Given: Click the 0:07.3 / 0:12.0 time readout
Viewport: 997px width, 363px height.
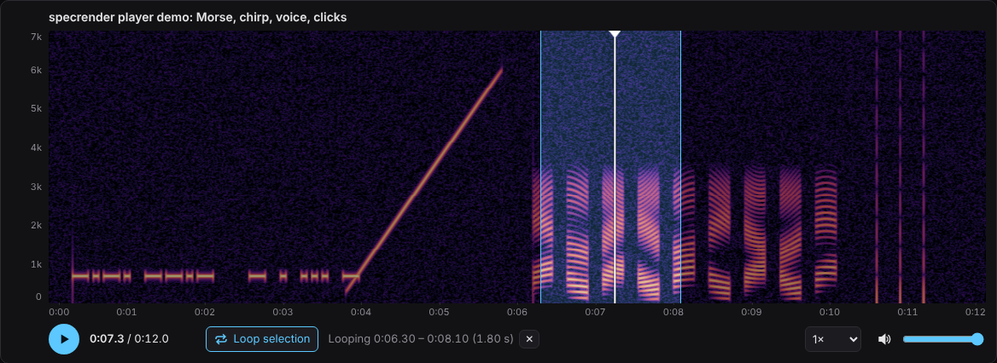Looking at the screenshot, I should [129, 339].
